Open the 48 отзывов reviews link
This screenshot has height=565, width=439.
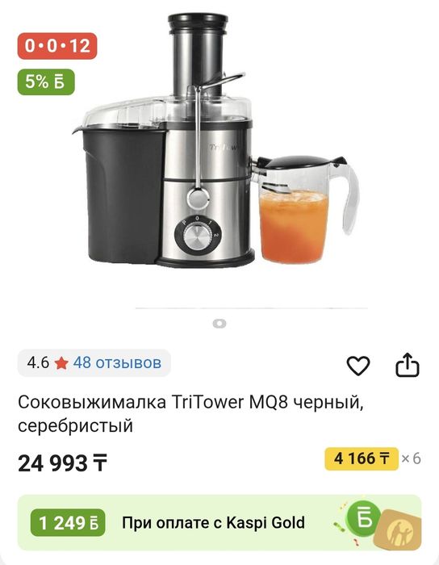pos(117,362)
